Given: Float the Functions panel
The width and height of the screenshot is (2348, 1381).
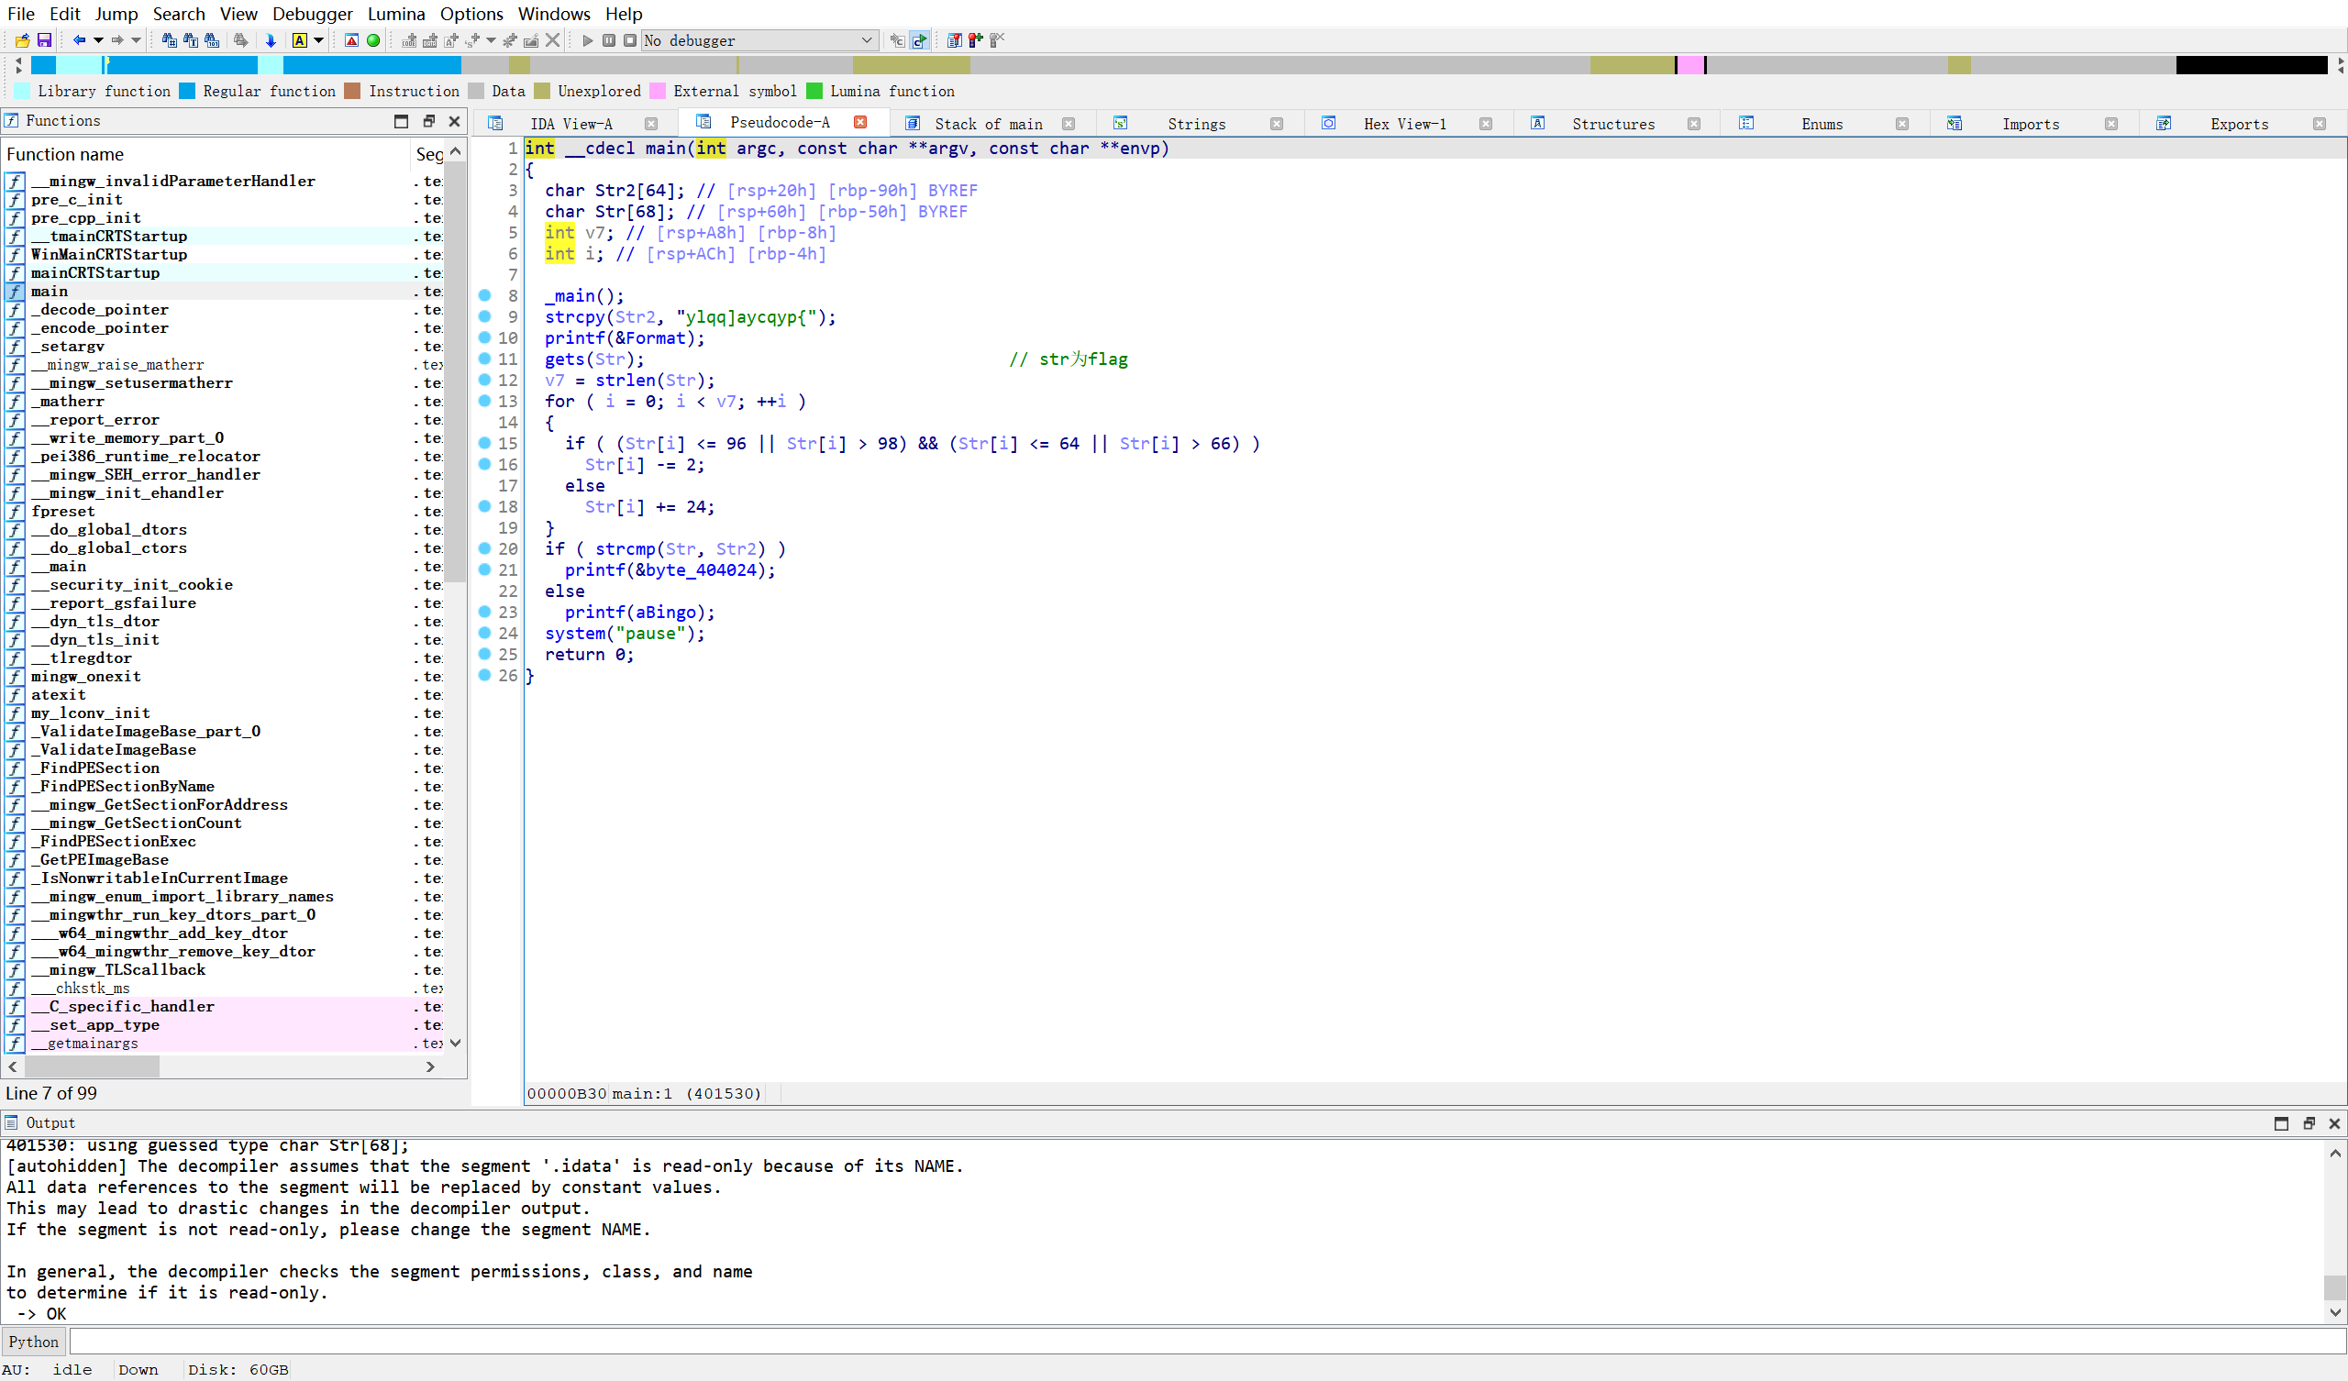Looking at the screenshot, I should tap(428, 121).
